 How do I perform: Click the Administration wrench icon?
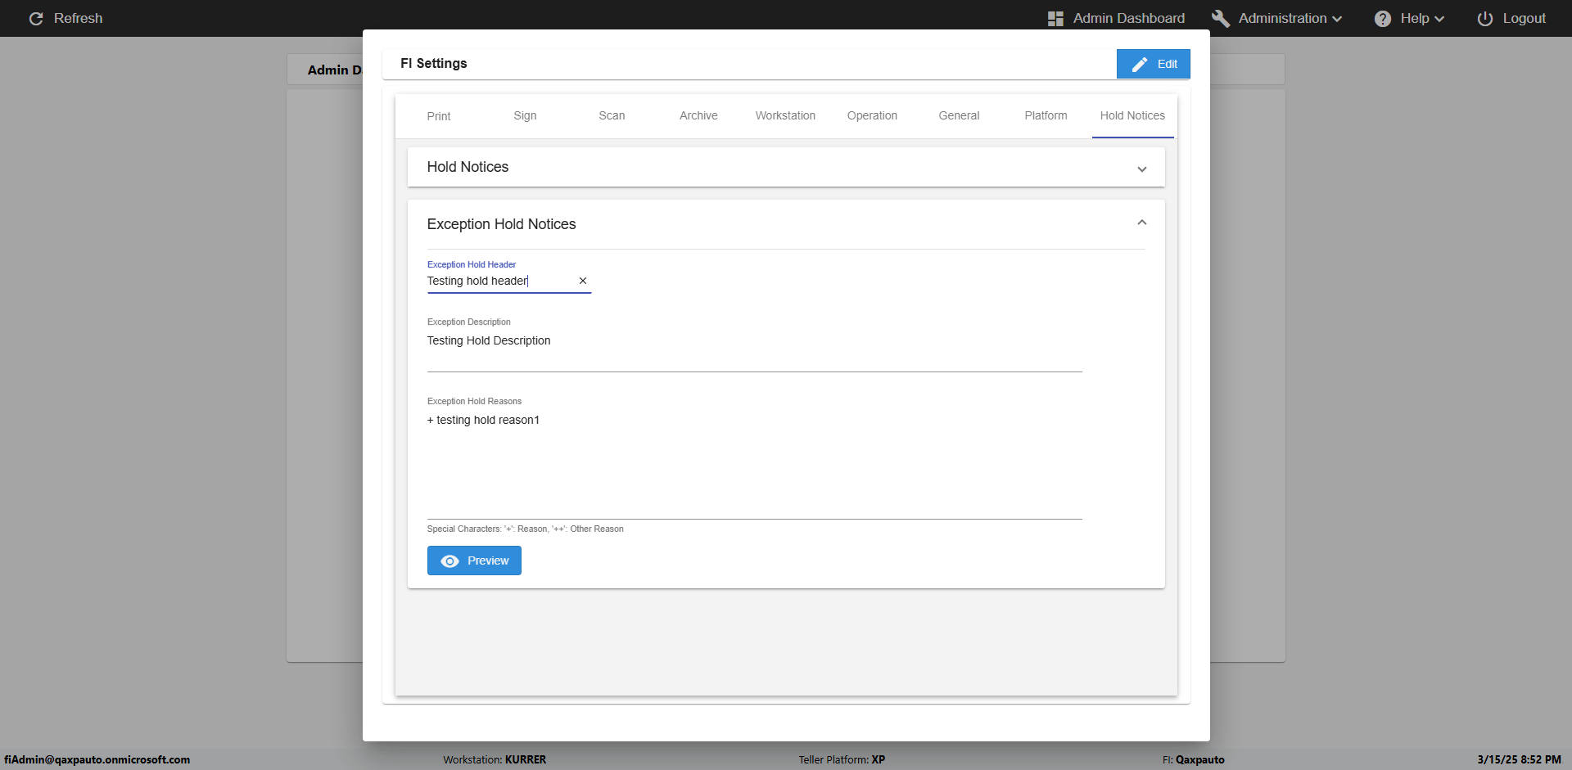(1220, 19)
